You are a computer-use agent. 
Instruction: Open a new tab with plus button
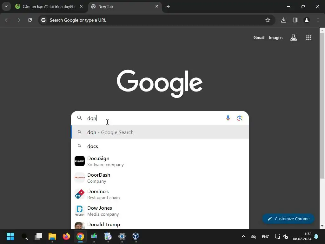click(168, 7)
